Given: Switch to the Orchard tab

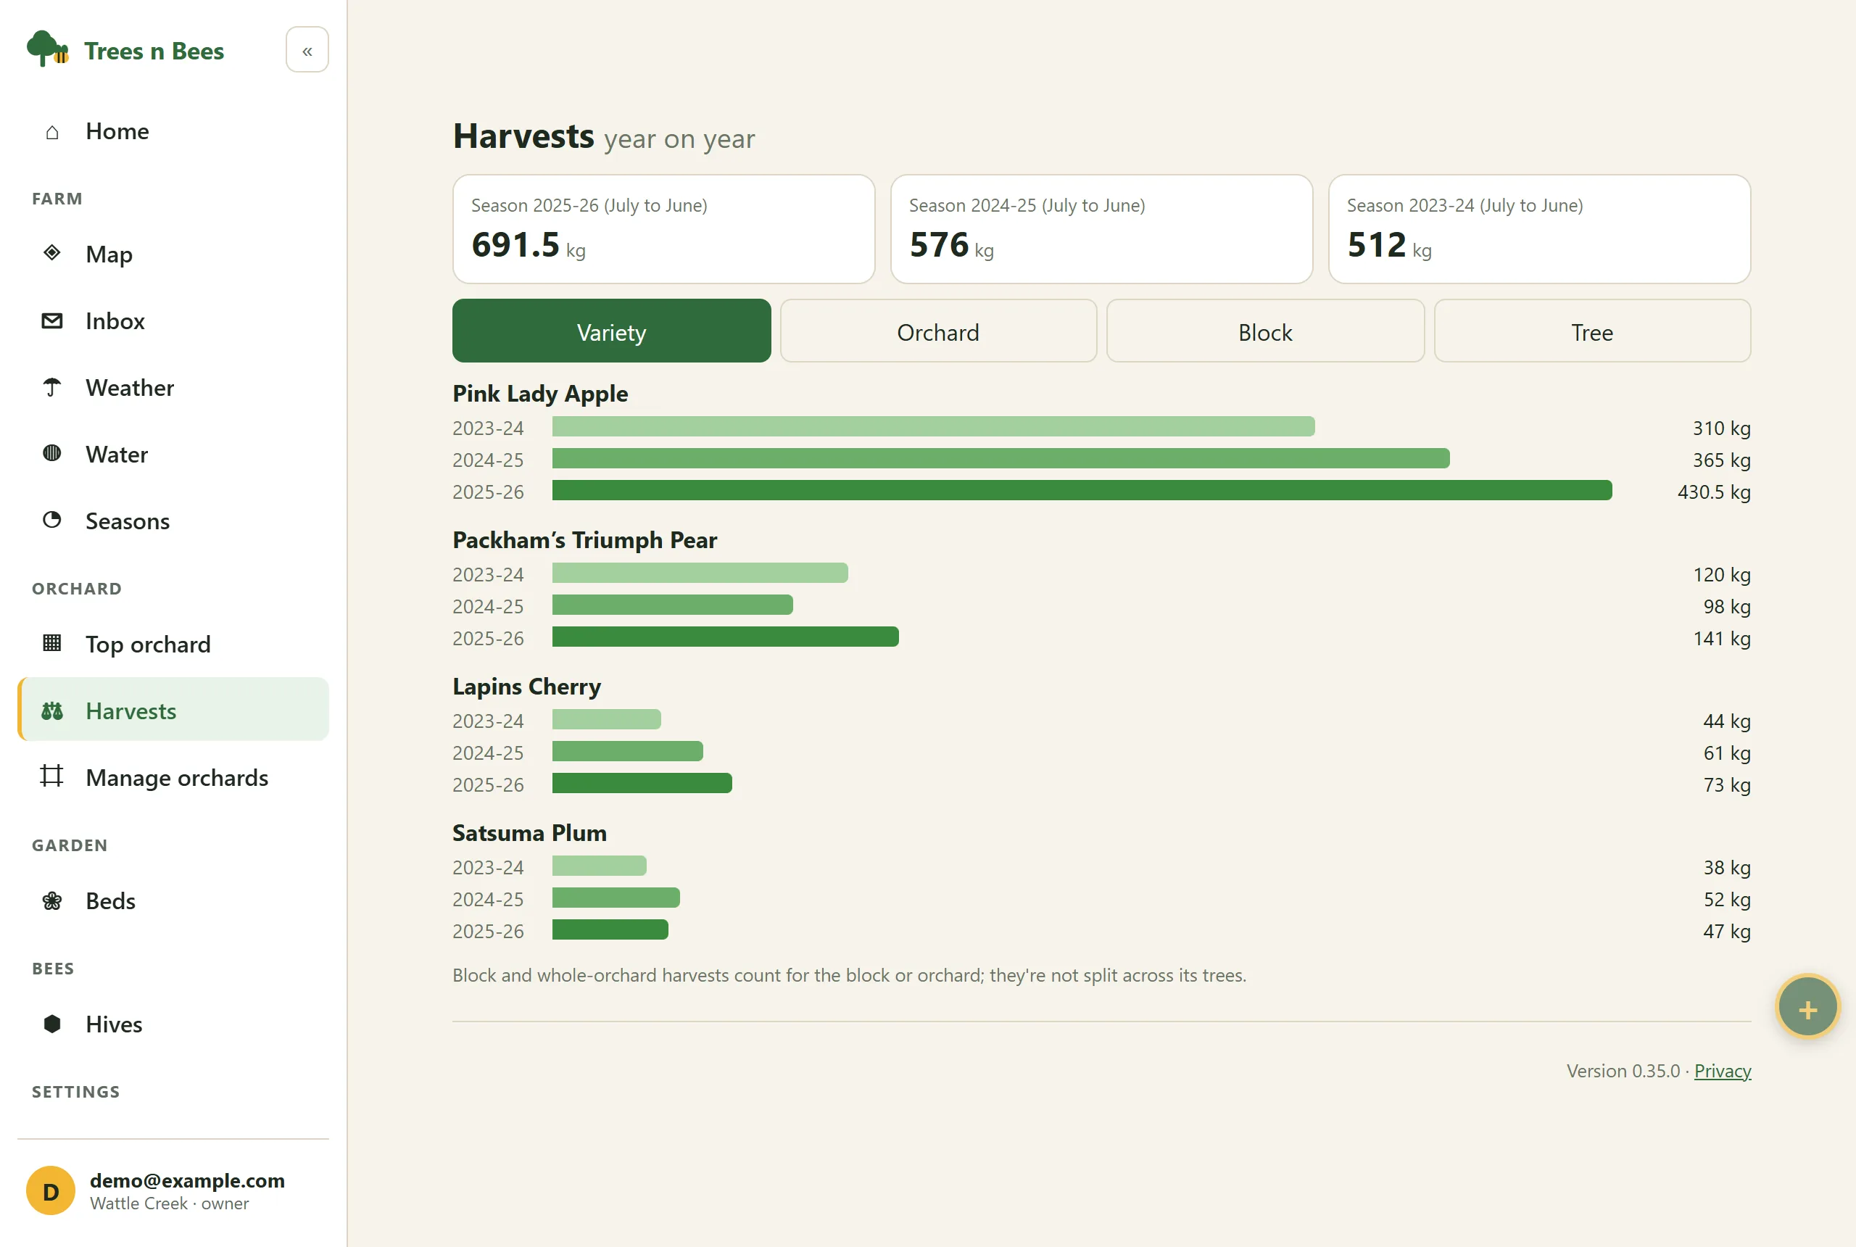Looking at the screenshot, I should tap(938, 331).
